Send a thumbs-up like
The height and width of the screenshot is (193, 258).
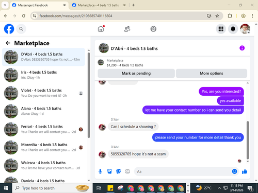[x=245, y=171]
